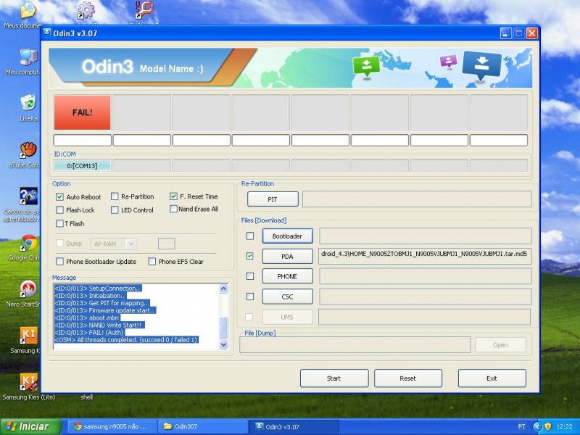Open the gear shortcut icon on desktop
The height and width of the screenshot is (435, 580).
pyautogui.click(x=86, y=10)
